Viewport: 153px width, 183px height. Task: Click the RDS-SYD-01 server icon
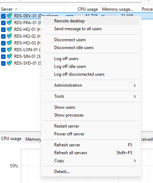pyautogui.click(x=10, y=63)
